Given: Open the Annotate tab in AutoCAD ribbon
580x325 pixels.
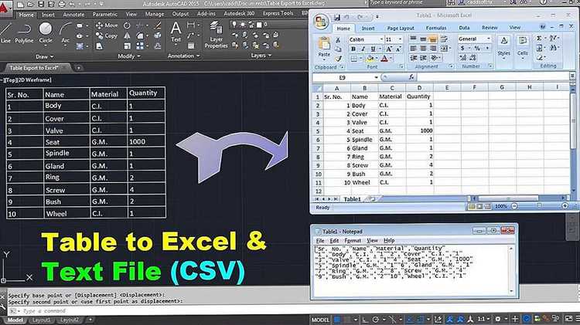Looking at the screenshot, I should [73, 15].
